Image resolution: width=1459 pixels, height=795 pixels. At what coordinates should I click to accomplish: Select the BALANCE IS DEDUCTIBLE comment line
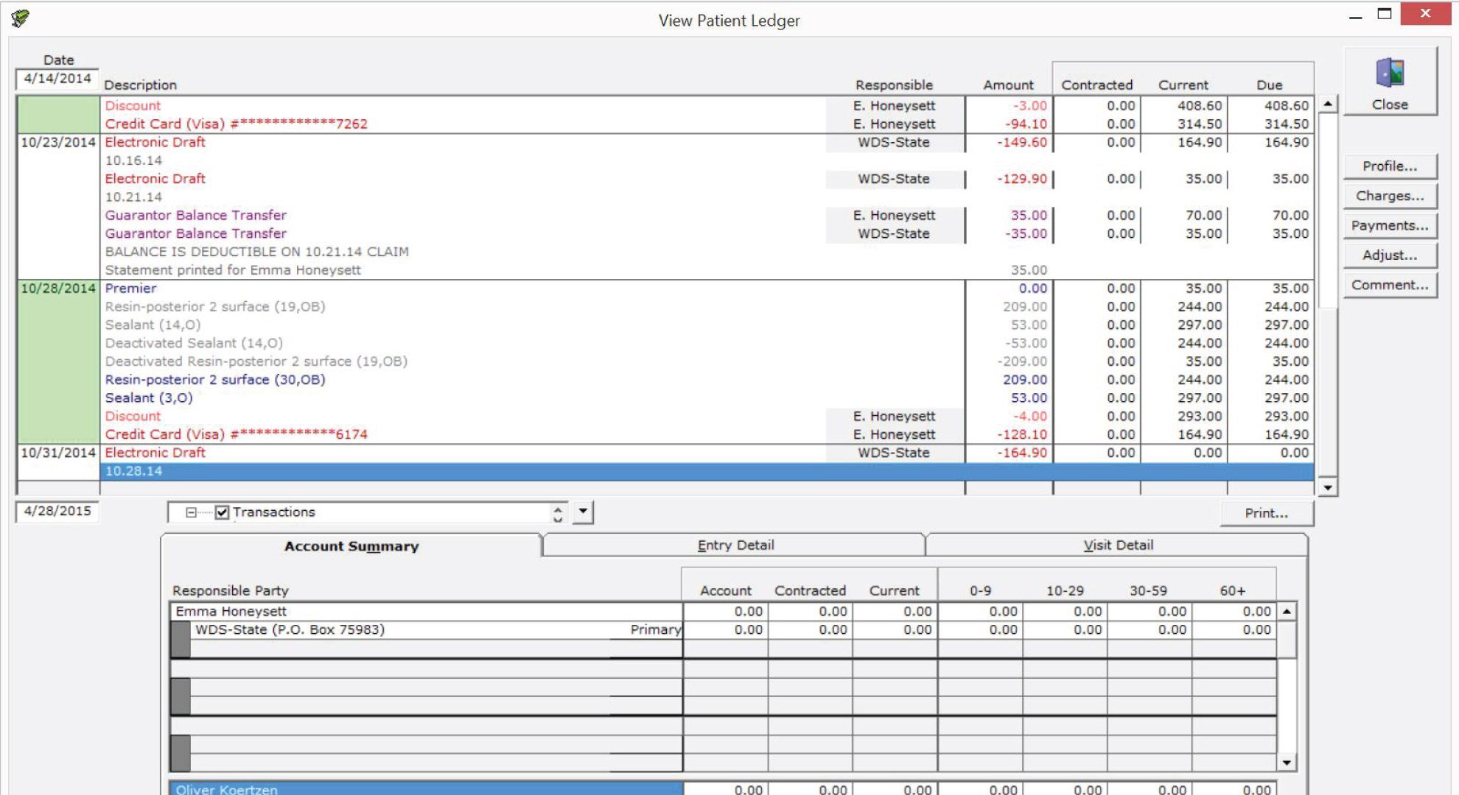coord(707,252)
